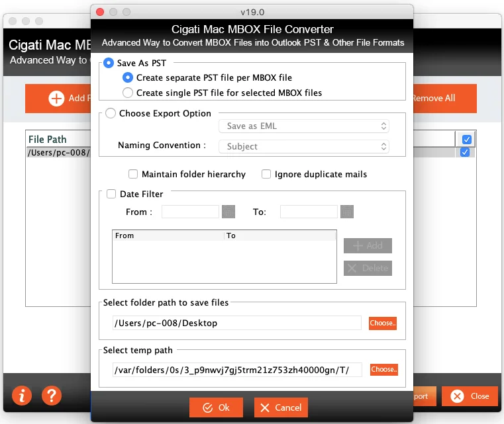504x424 pixels.
Task: Open the help question mark icon
Action: point(52,396)
